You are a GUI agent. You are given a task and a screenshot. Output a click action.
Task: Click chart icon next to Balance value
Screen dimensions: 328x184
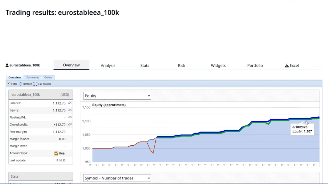[x=70, y=103]
